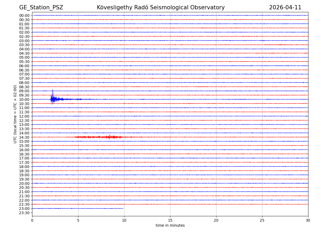Click the 'time in minutes' x-axis label
This screenshot has width=321, height=240.
(x=170, y=226)
